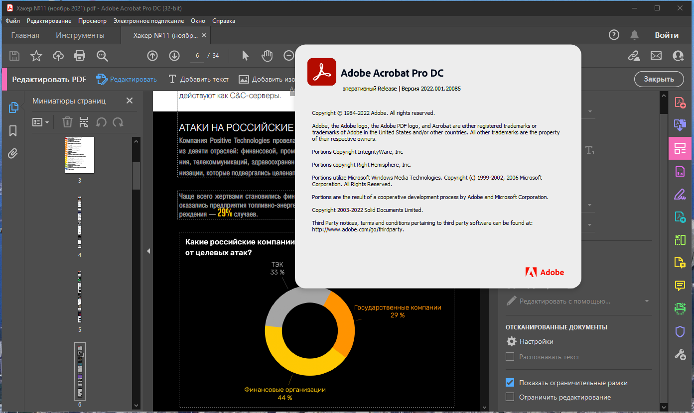Go to previous page arrow
This screenshot has height=413, width=694.
[152, 56]
